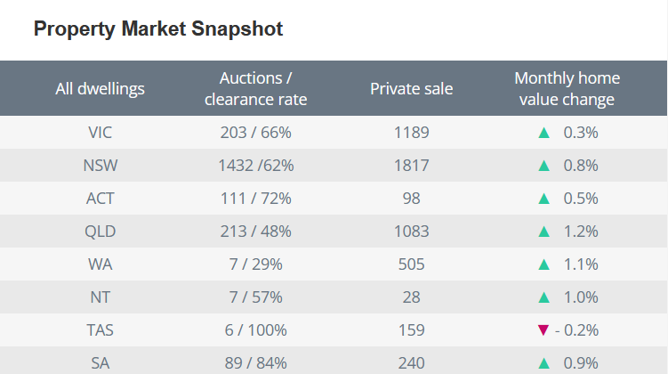Click the green up arrow for NT
This screenshot has height=374, width=668.
tap(544, 297)
